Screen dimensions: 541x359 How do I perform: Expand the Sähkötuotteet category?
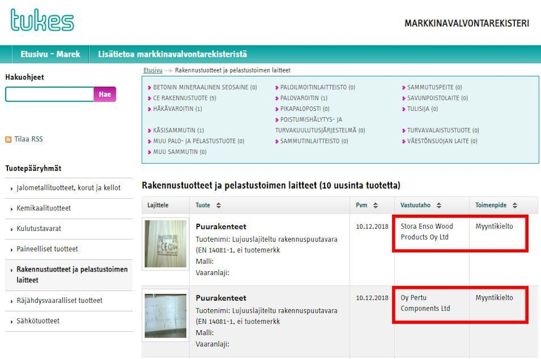[38, 321]
